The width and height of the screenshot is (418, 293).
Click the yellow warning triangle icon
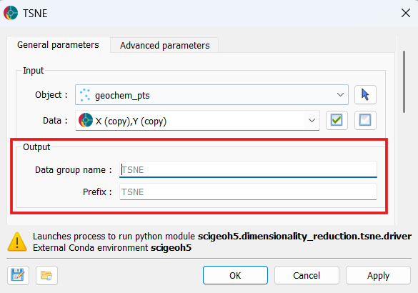pyautogui.click(x=17, y=242)
